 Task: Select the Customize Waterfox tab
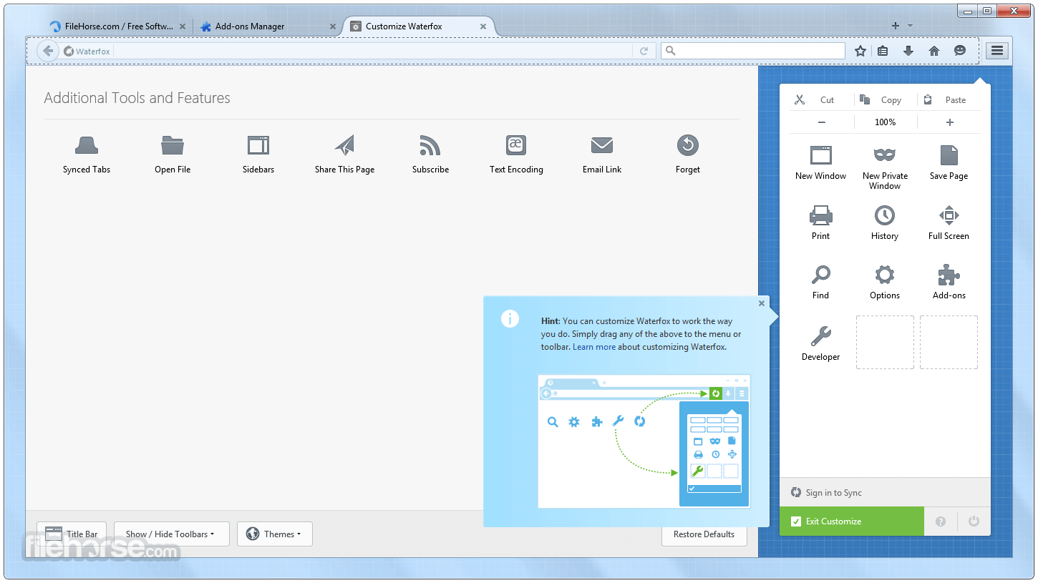pos(419,26)
